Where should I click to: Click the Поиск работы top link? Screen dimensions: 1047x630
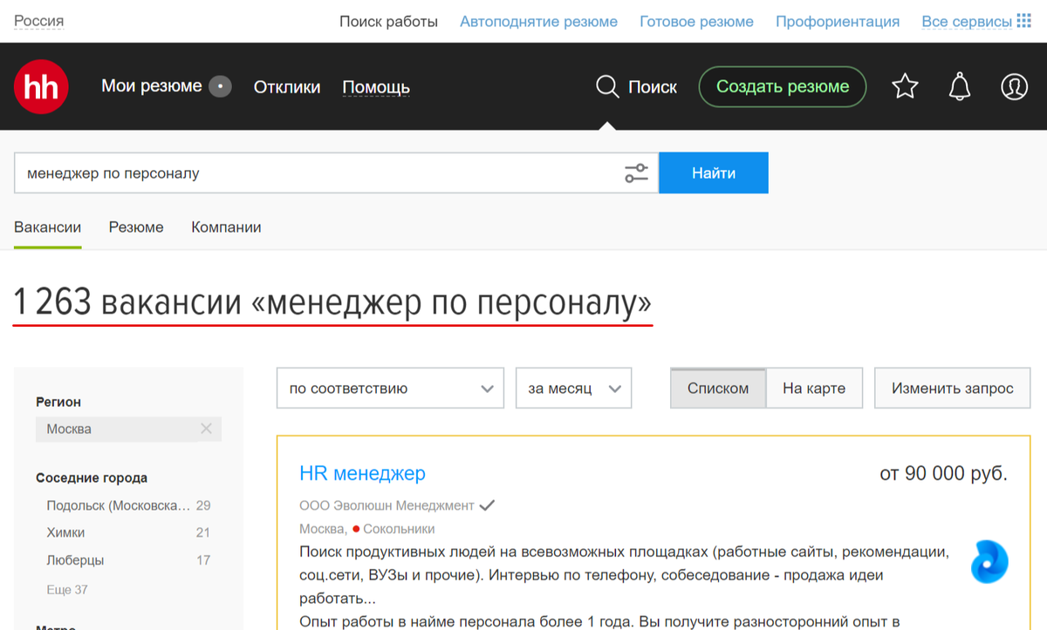pyautogui.click(x=388, y=22)
